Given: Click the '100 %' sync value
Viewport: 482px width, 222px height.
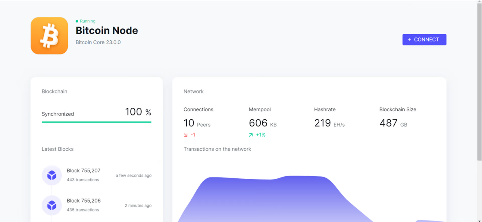Looking at the screenshot, I should pyautogui.click(x=138, y=112).
